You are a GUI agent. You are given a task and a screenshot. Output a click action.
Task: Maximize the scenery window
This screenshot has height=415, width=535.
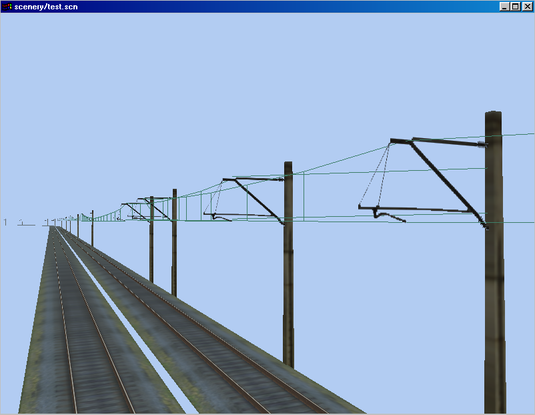(515, 7)
